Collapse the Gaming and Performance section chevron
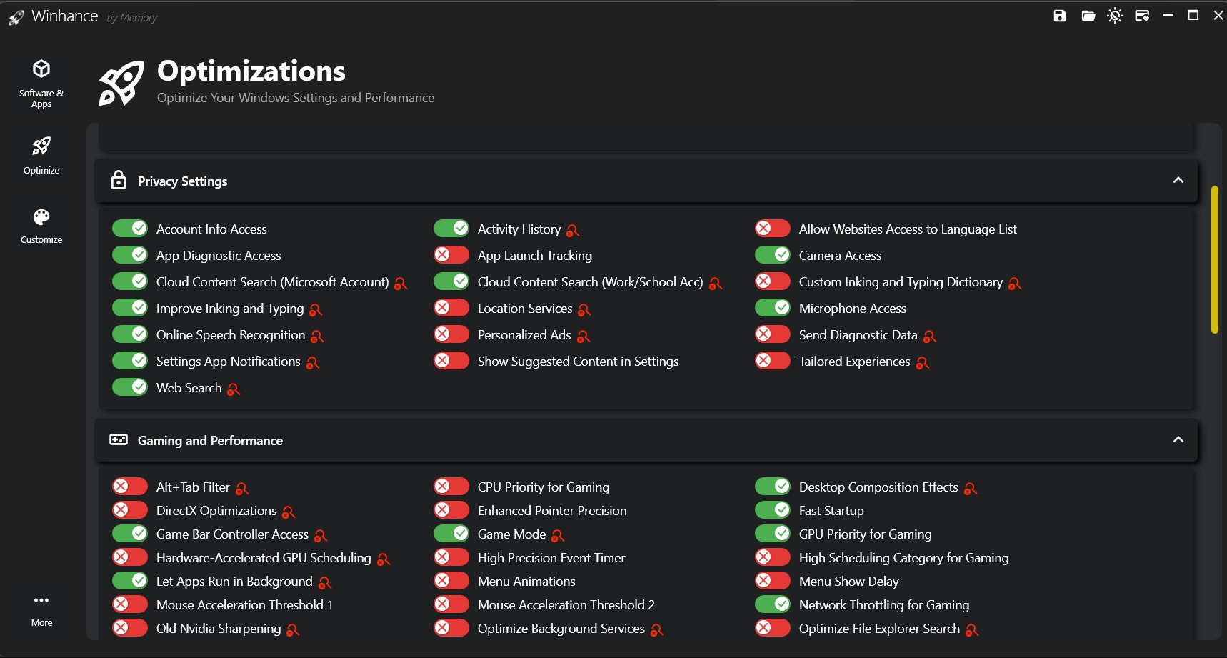Image resolution: width=1227 pixels, height=658 pixels. click(x=1178, y=440)
